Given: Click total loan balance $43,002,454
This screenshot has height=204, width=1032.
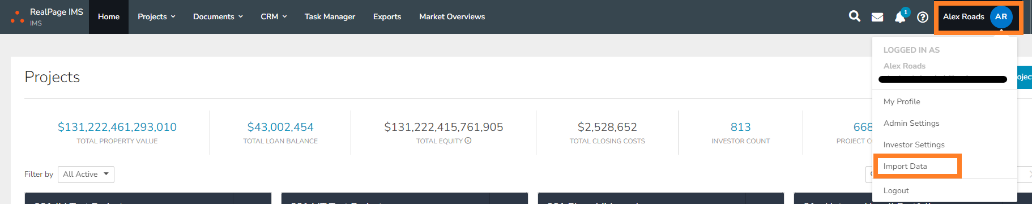Looking at the screenshot, I should (280, 127).
